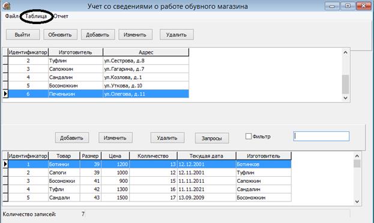Click the lower Удалить button for goods
The height and width of the screenshot is (223, 374).
(x=167, y=138)
